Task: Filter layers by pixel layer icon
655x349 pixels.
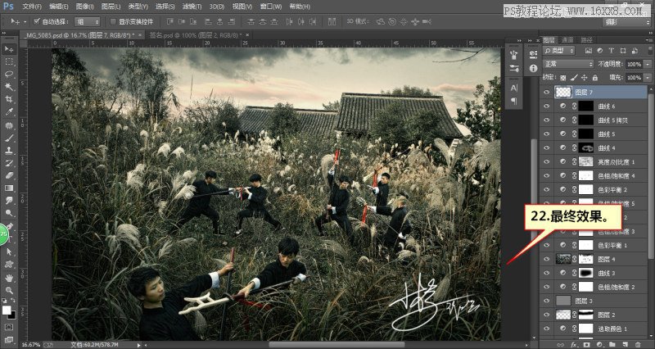Action: tap(589, 51)
